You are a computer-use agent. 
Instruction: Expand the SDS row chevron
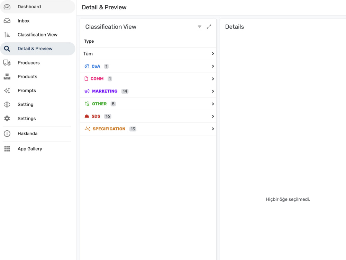(213, 116)
